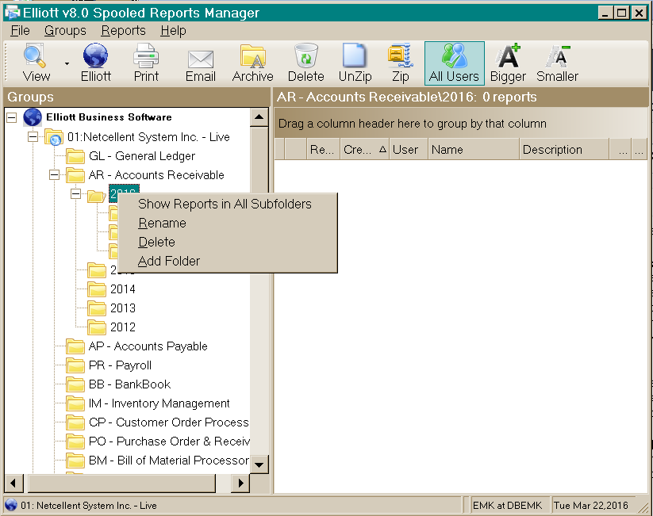Click the 2014 folder icon

(x=97, y=289)
